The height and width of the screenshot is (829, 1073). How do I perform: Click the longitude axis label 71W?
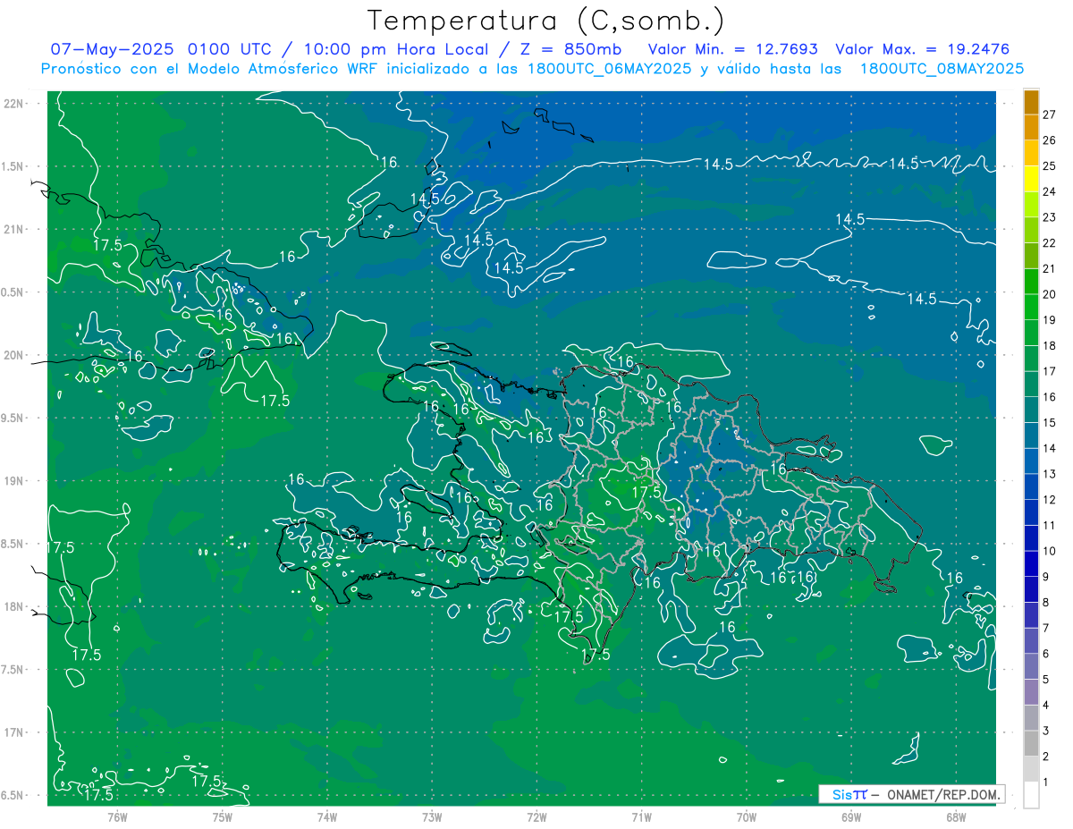click(x=641, y=816)
